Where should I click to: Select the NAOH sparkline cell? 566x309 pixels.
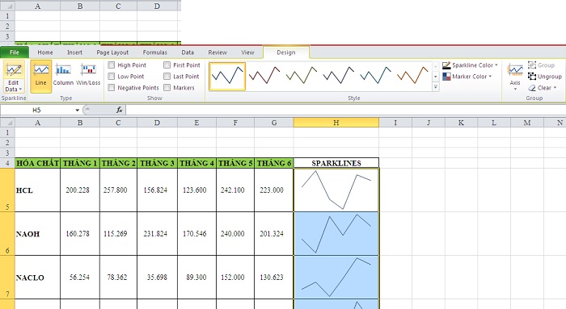pos(336,234)
